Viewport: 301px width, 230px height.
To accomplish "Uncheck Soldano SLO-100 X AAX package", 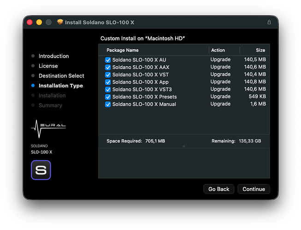I will point(108,68).
